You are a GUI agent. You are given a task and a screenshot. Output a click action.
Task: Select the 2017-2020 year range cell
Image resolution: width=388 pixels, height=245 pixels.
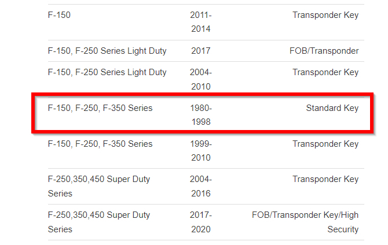pyautogui.click(x=200, y=222)
